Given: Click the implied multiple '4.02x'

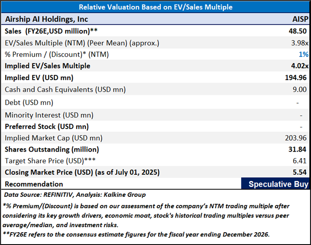Looking at the screenshot, I should [x=300, y=66].
